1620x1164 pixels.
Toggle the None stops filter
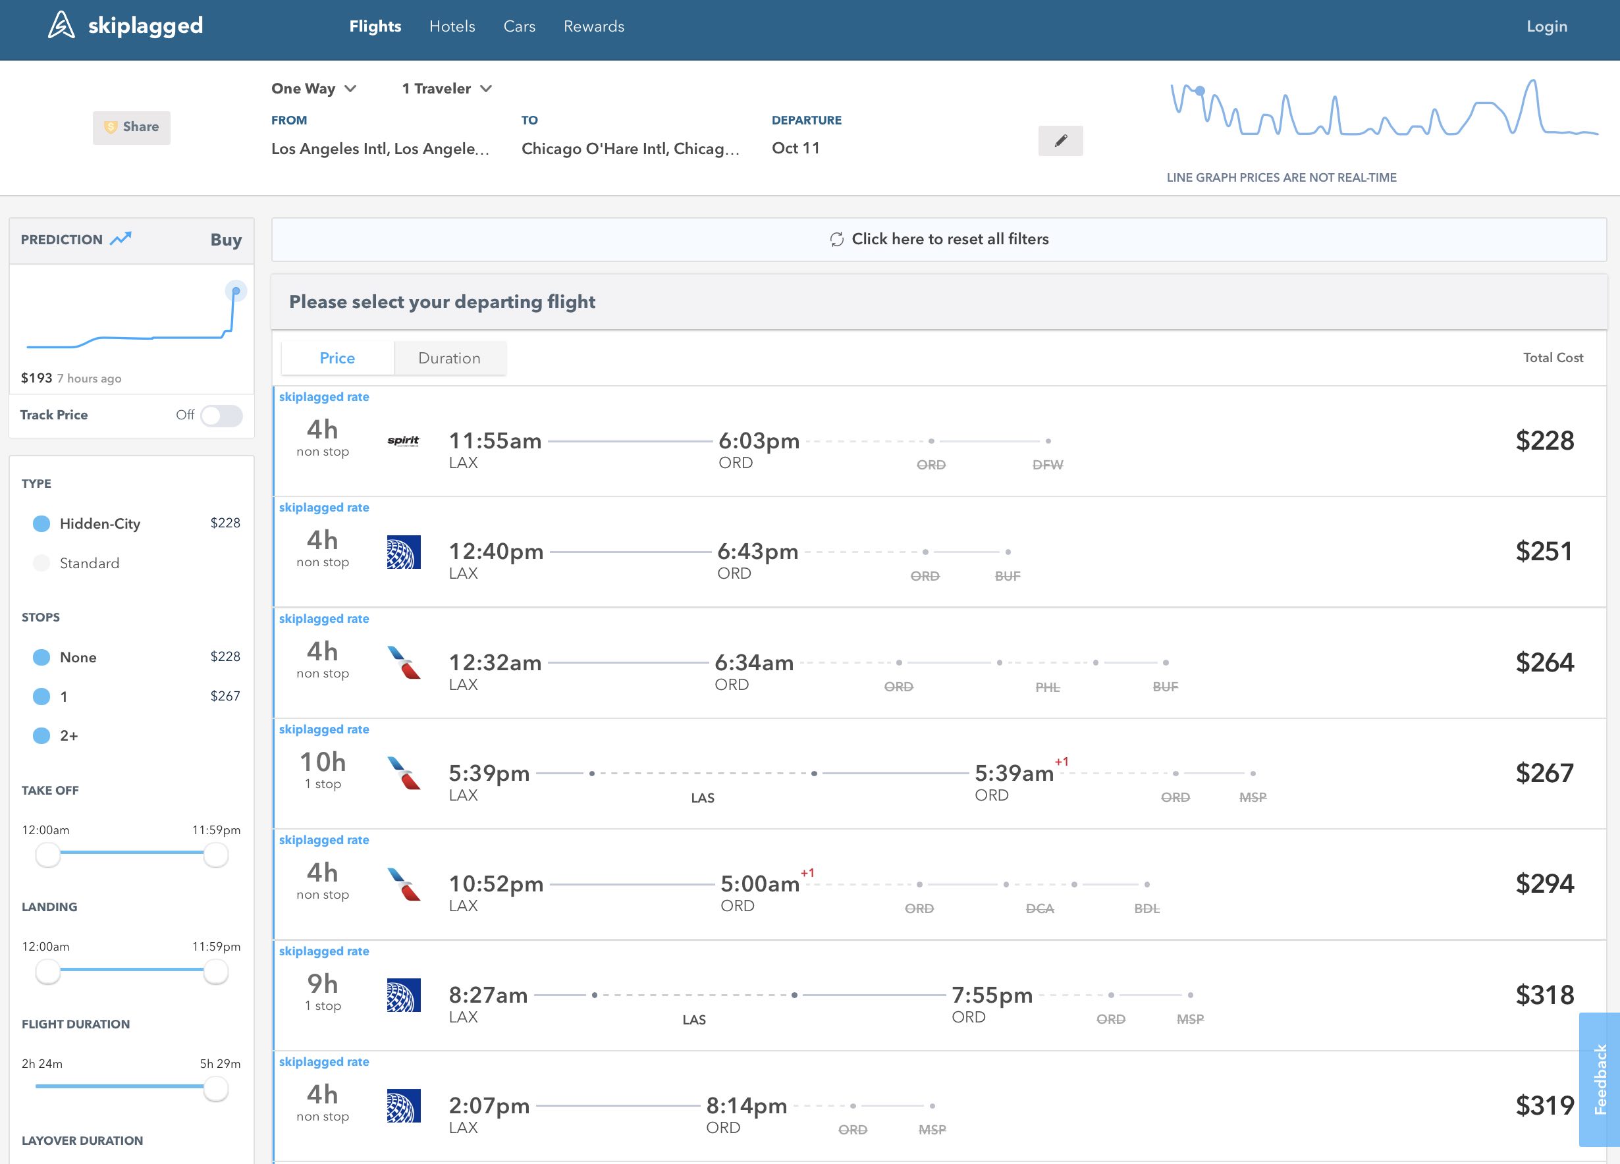(41, 657)
